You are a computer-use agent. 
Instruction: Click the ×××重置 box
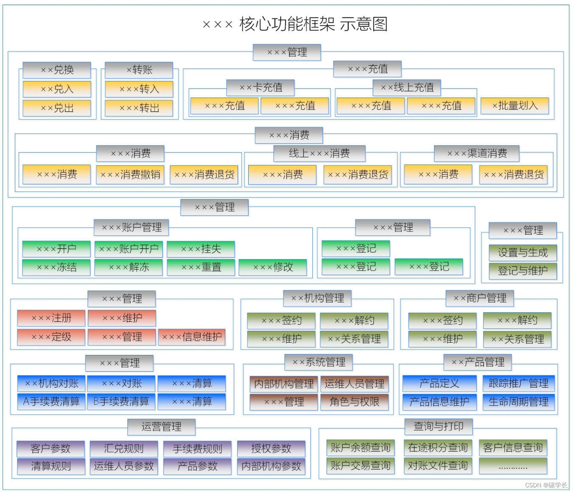(201, 268)
